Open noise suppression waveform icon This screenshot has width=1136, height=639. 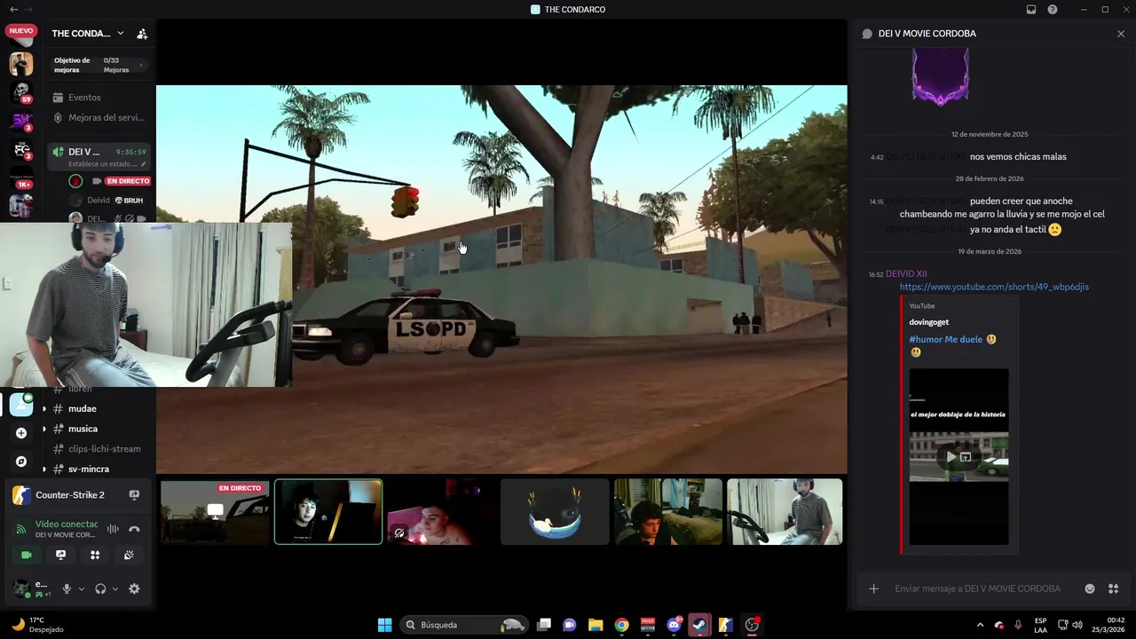pos(113,529)
